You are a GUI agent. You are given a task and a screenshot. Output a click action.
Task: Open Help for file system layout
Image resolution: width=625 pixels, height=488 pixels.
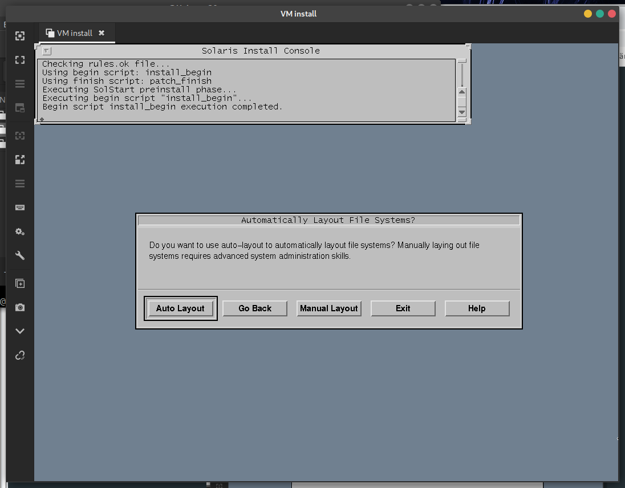[x=477, y=308]
